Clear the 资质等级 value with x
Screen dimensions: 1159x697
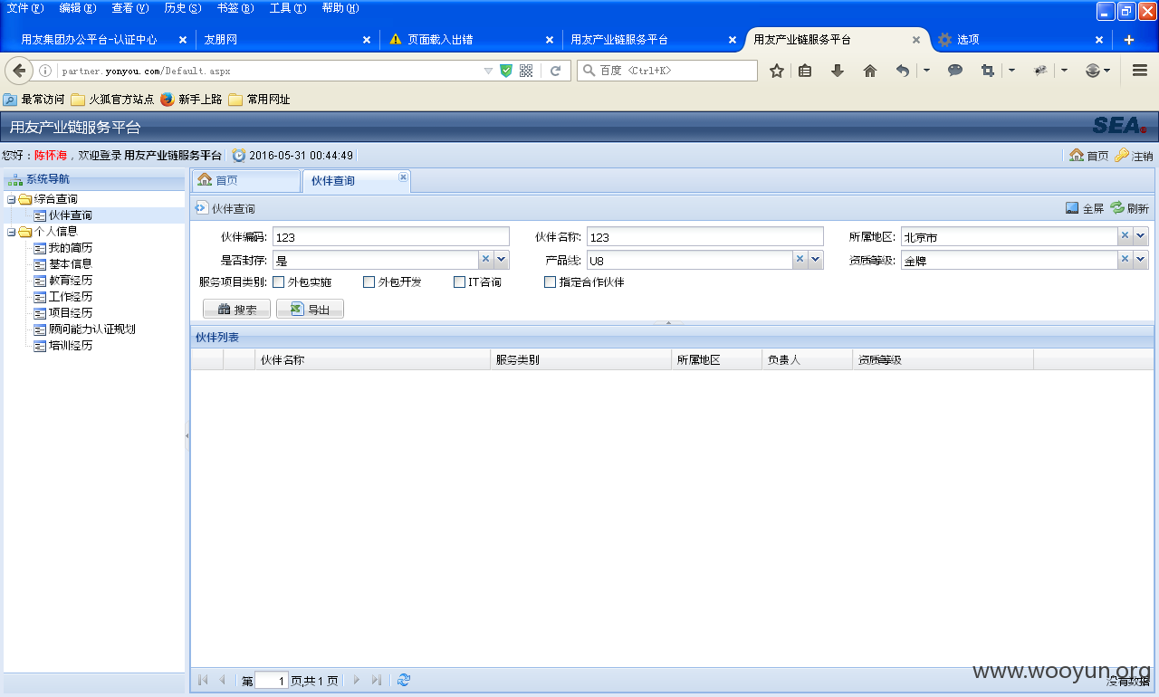[x=1125, y=260]
